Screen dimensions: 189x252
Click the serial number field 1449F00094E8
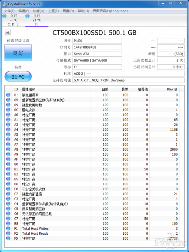coord(97,47)
